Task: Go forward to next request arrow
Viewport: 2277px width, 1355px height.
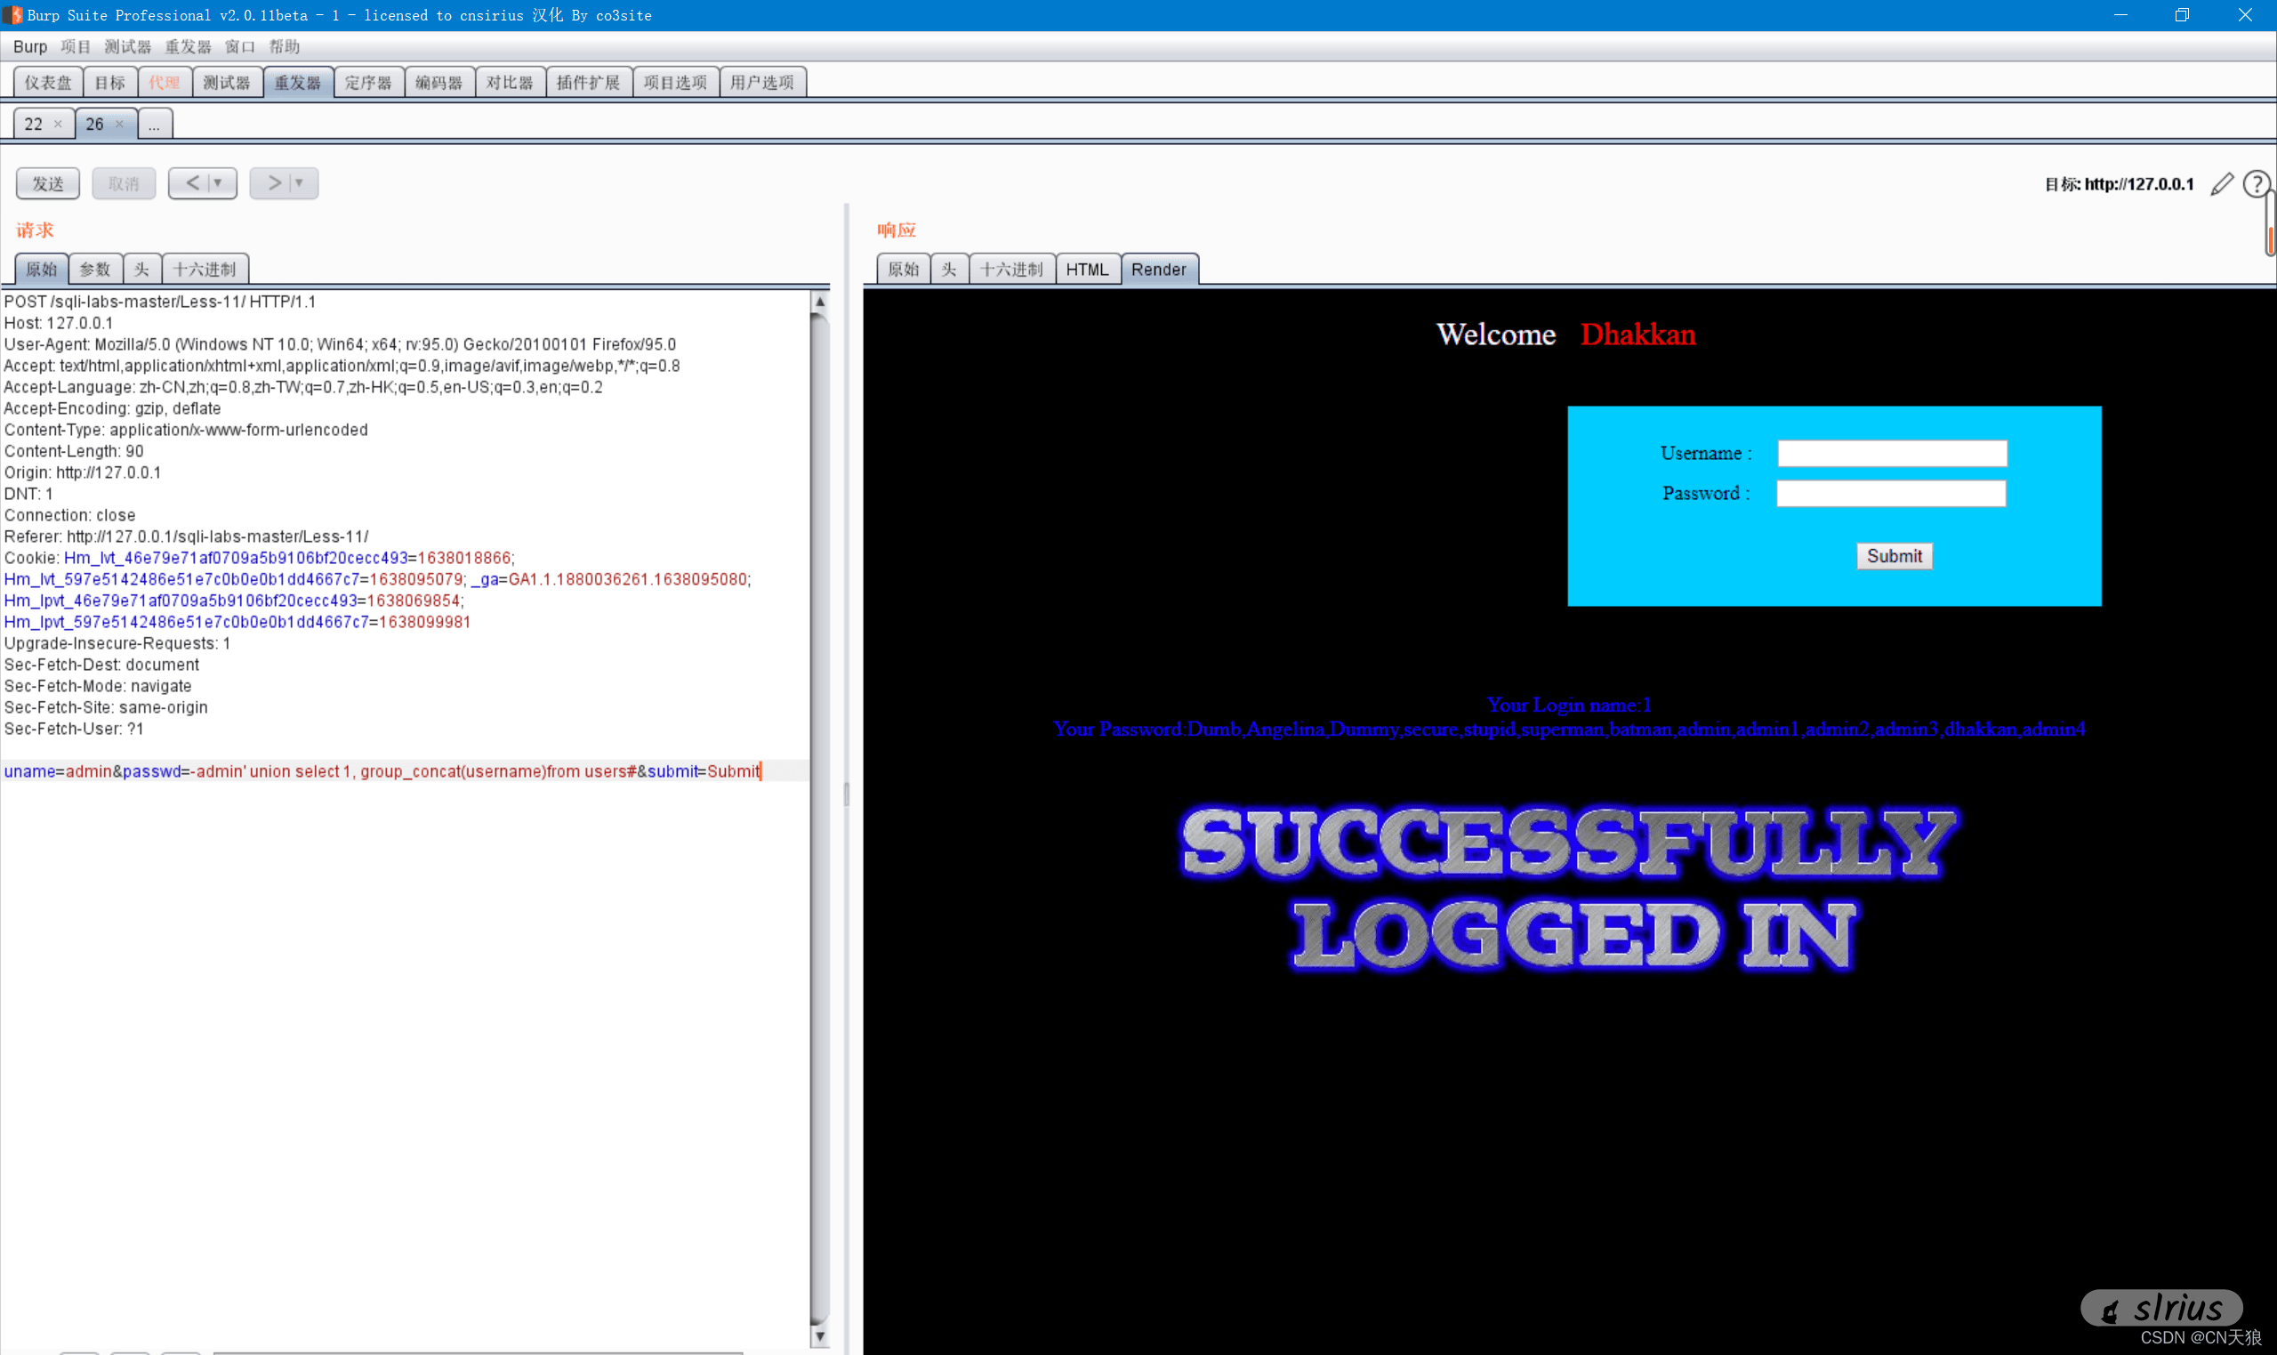Action: tap(274, 183)
